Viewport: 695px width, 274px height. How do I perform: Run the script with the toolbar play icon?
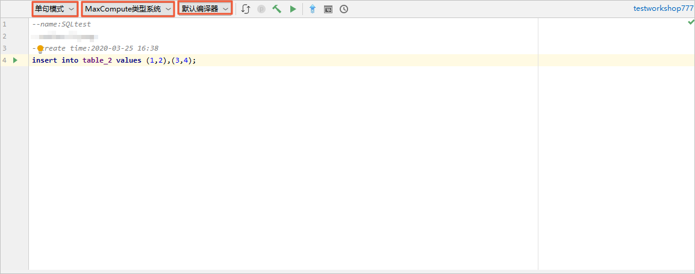293,9
